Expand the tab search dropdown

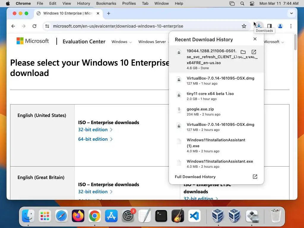(x=292, y=13)
